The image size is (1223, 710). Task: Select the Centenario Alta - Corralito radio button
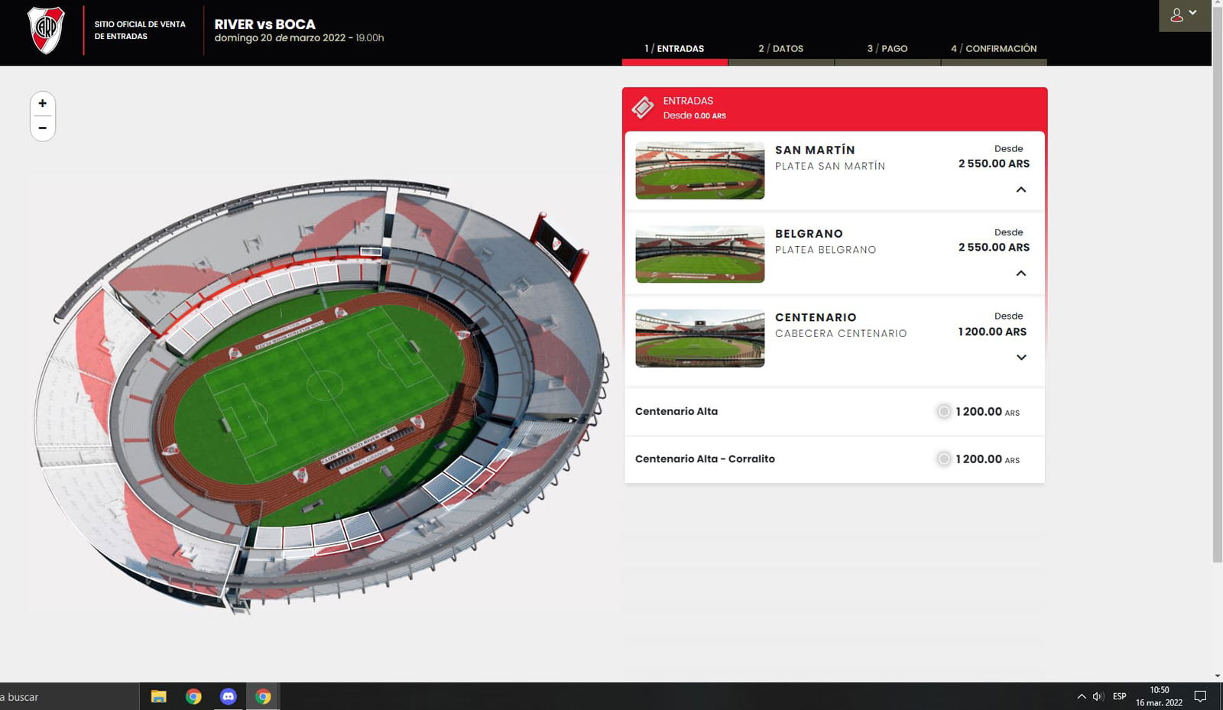pyautogui.click(x=944, y=459)
